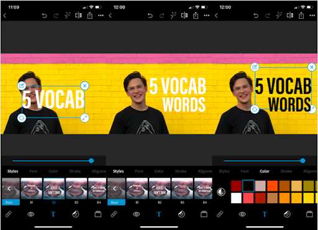Open the three-dots more menu in middle screen

tap(206, 16)
